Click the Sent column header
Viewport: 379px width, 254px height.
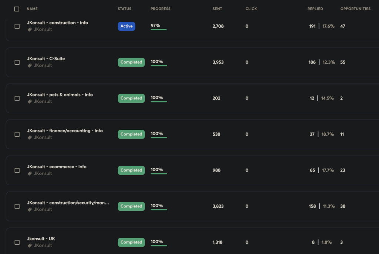(217, 9)
